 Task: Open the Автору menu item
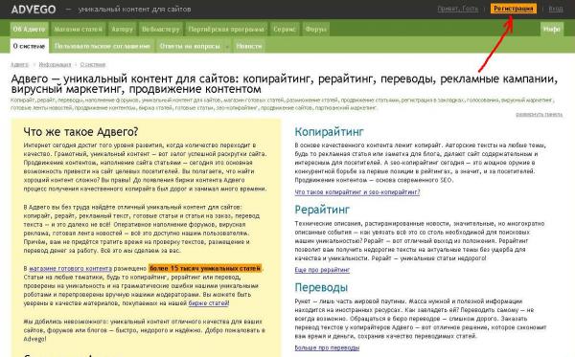point(122,29)
